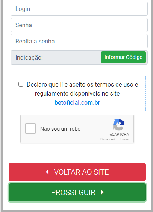Focus the Senha password field
153x212 pixels.
[x=79, y=25]
